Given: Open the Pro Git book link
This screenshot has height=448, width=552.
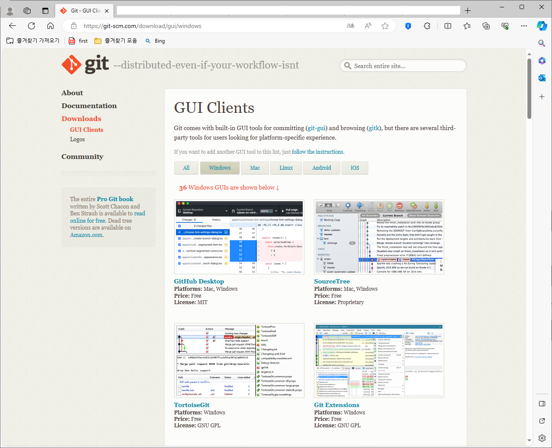Looking at the screenshot, I should 115,199.
